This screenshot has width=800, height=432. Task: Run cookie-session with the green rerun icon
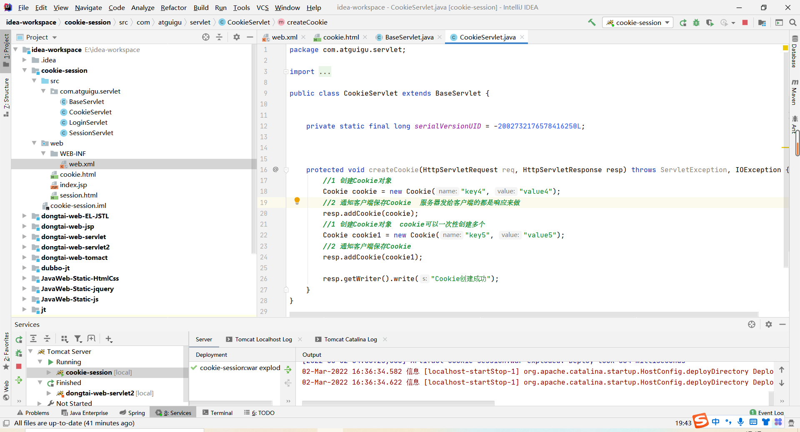pos(683,22)
